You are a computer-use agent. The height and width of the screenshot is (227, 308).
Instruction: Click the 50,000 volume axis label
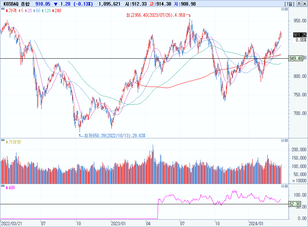[x=300, y=174]
